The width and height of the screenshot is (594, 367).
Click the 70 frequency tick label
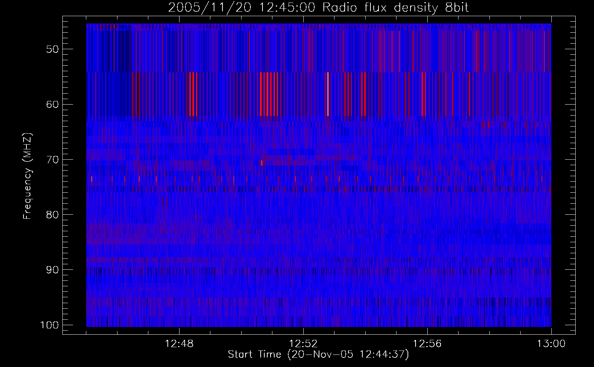tap(52, 160)
